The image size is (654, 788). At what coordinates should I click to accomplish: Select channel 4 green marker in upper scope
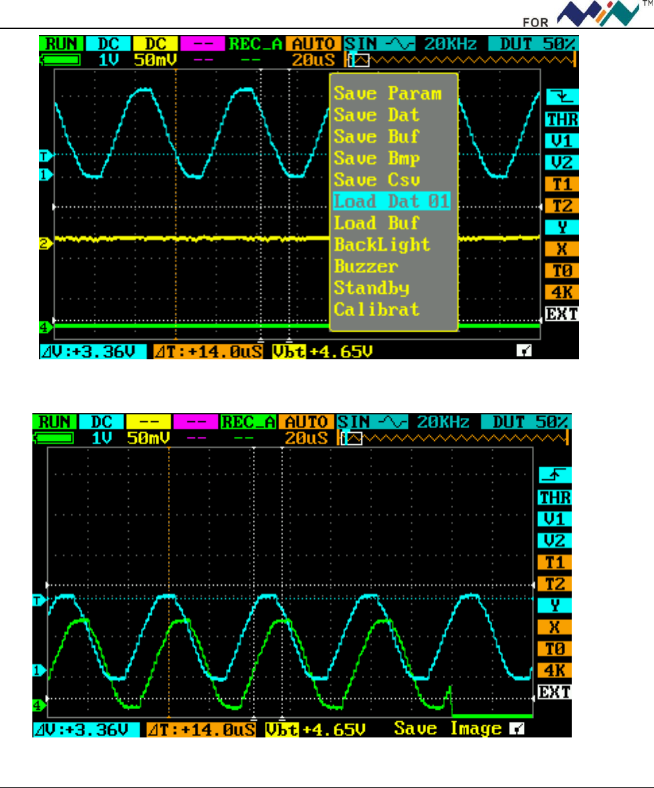45,328
